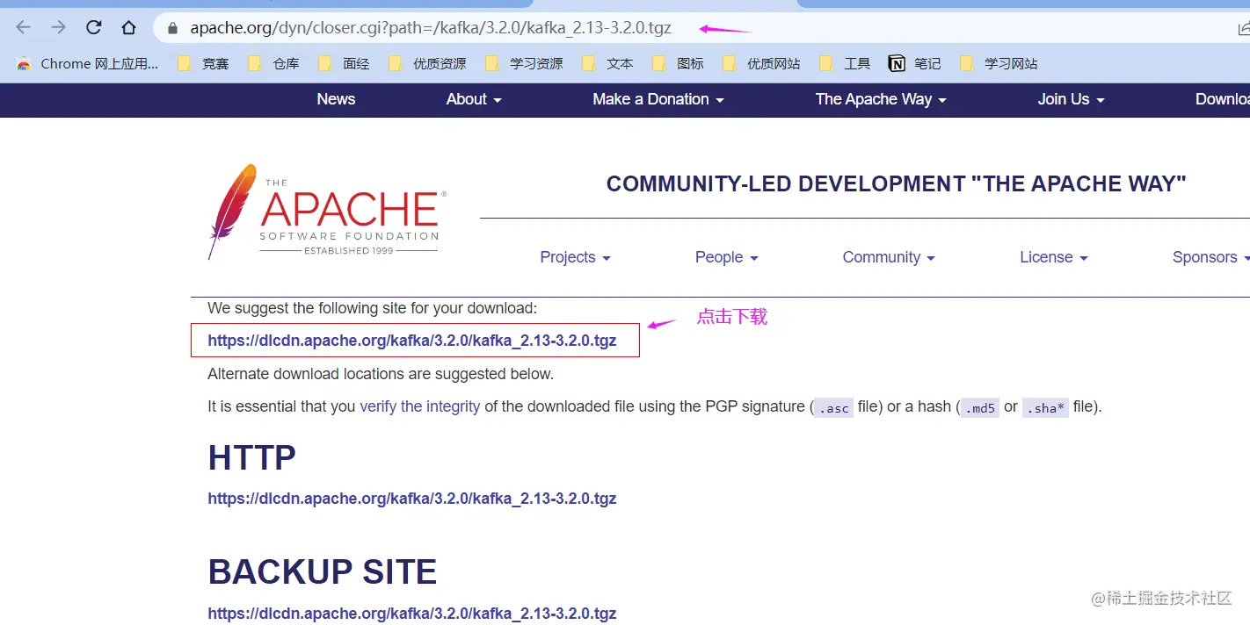The width and height of the screenshot is (1250, 625).
Task: Expand the Community dropdown
Action: [889, 257]
